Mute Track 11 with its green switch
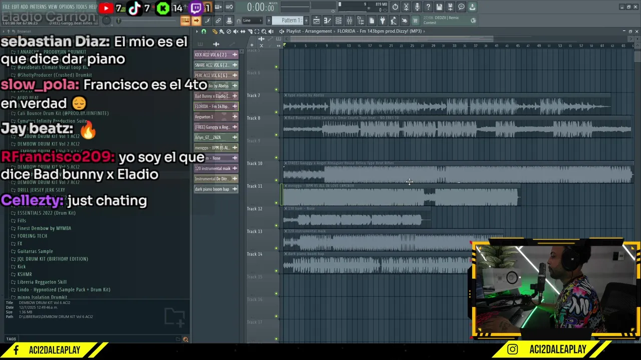 (x=276, y=202)
